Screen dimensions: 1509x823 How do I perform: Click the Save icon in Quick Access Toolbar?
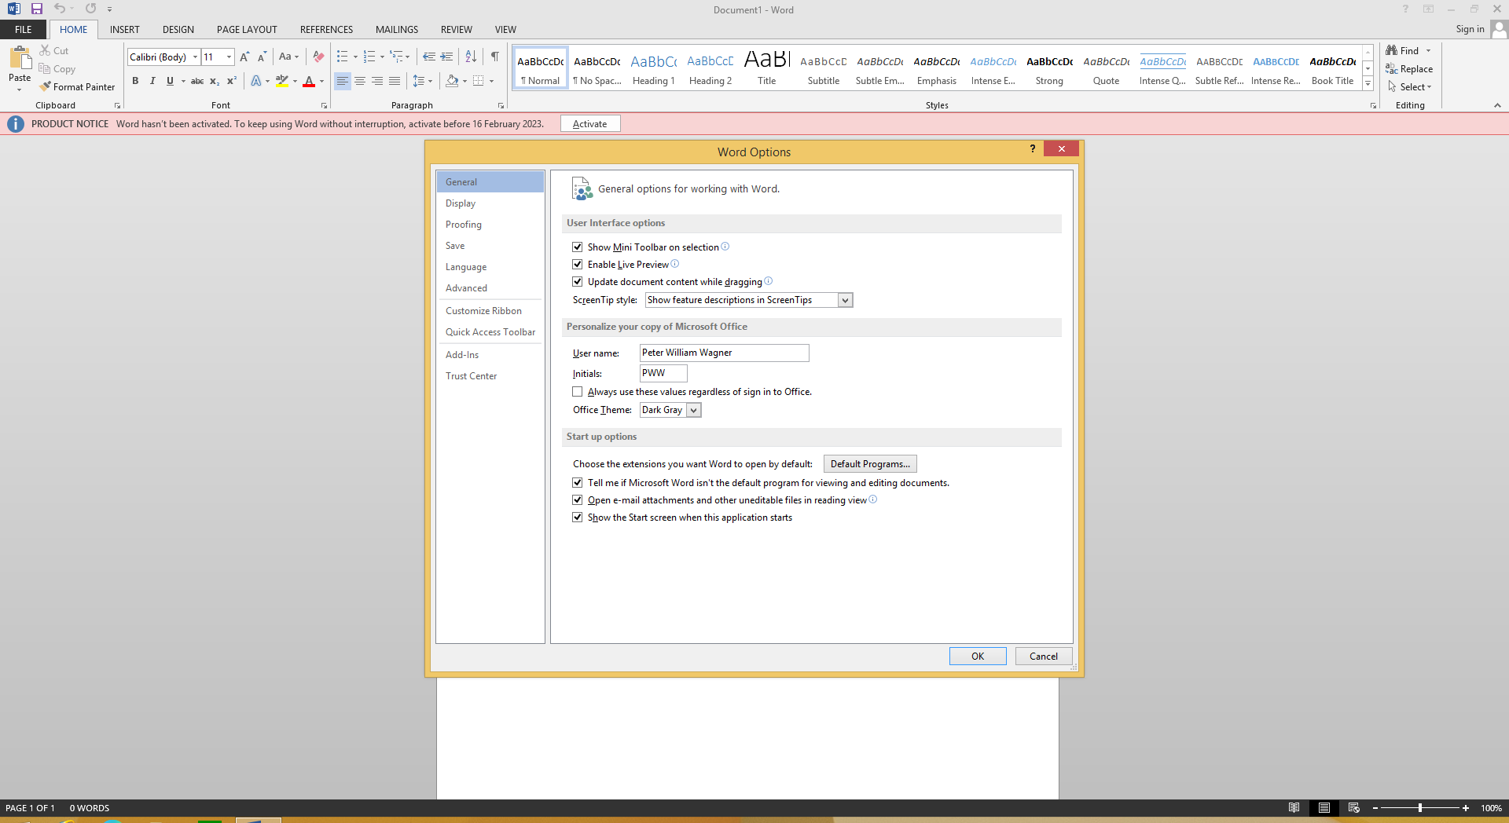pyautogui.click(x=37, y=9)
